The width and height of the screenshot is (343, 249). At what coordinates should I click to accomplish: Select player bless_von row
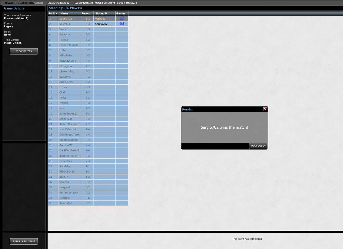(x=88, y=66)
